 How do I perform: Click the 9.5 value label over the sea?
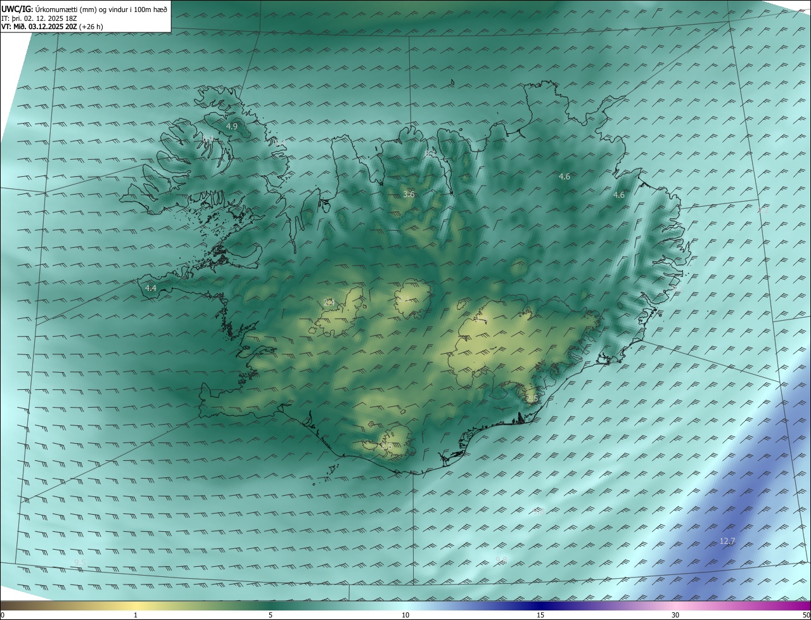point(80,562)
